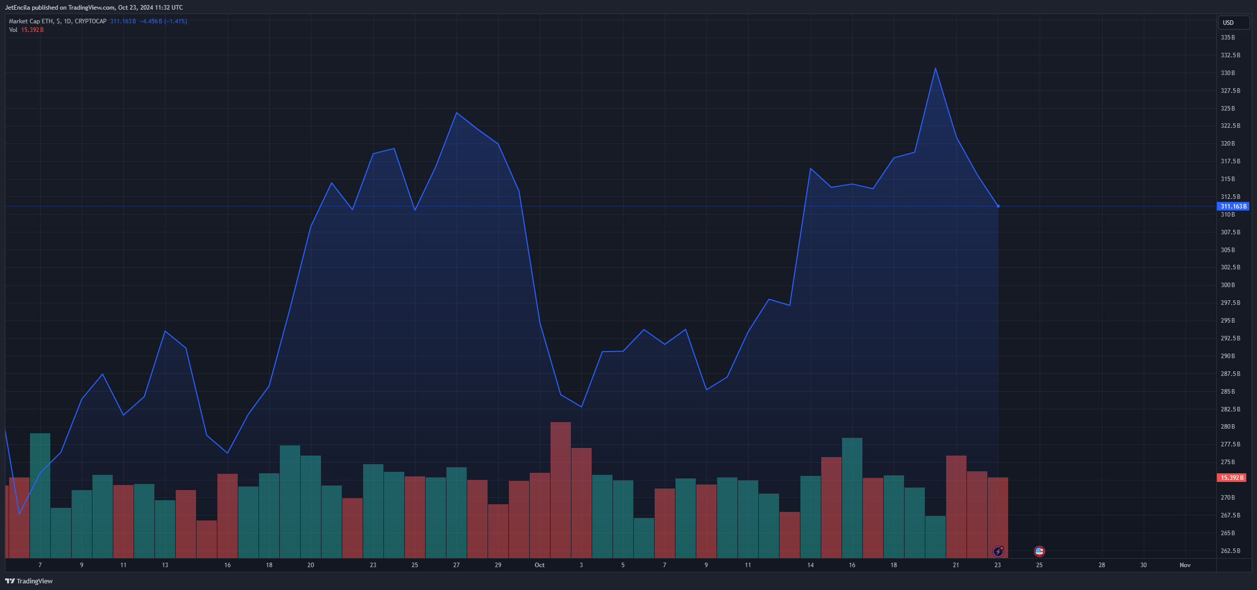The width and height of the screenshot is (1257, 590).
Task: Click the Nov label on time axis
Action: (x=1185, y=565)
